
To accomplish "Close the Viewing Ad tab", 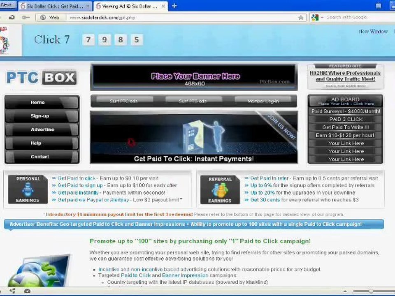I will pos(163,6).
